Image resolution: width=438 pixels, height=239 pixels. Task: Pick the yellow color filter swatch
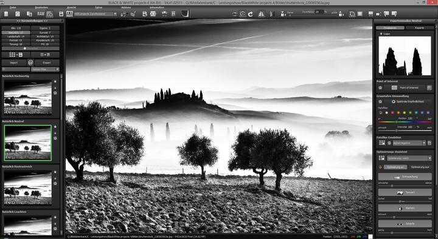(x=405, y=113)
